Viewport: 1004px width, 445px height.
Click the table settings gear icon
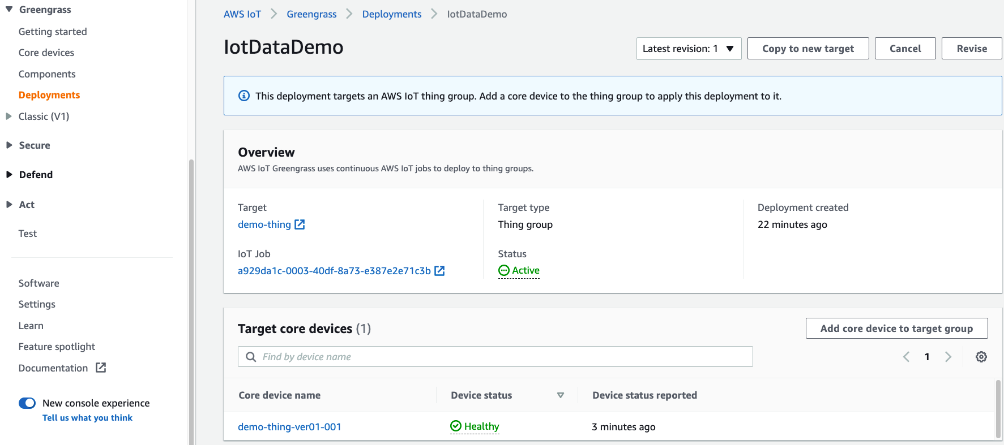coord(981,357)
